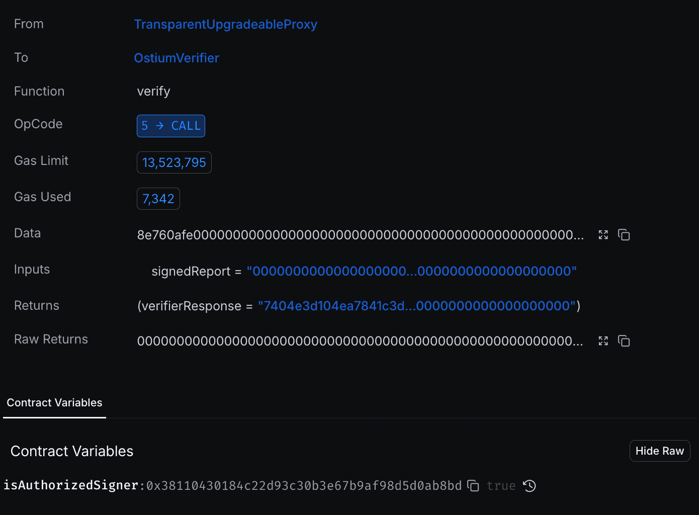
Task: Copy the isAuthorizedSigner address
Action: [473, 486]
